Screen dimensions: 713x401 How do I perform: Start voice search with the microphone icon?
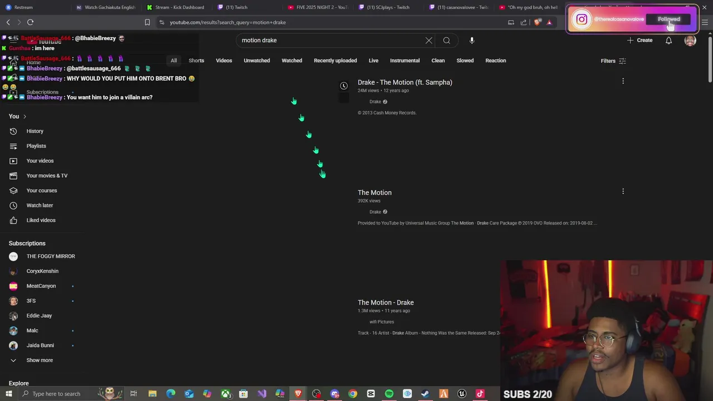click(472, 40)
